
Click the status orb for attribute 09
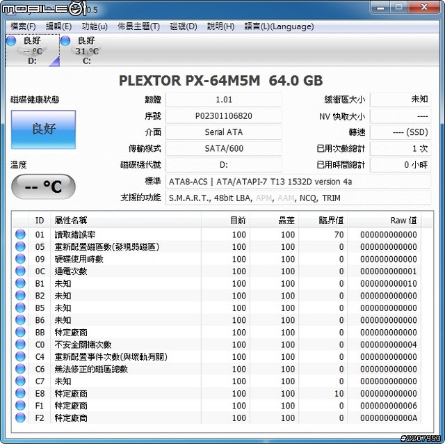point(20,259)
